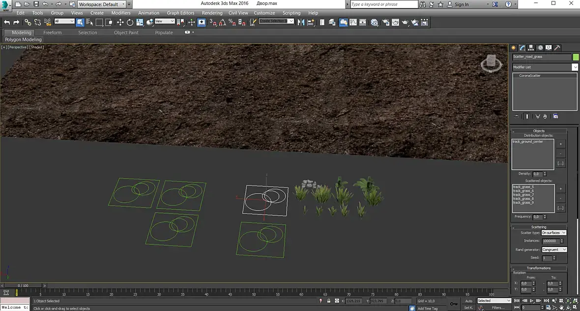This screenshot has width=580, height=311.
Task: Open the Rendering menu
Action: point(212,13)
